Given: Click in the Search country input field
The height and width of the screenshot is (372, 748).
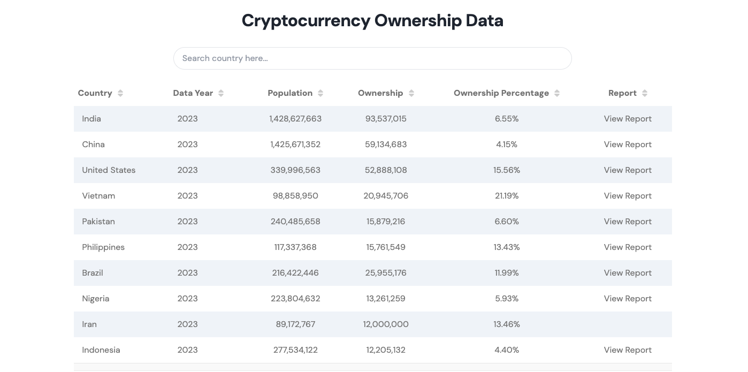Looking at the screenshot, I should click(372, 58).
